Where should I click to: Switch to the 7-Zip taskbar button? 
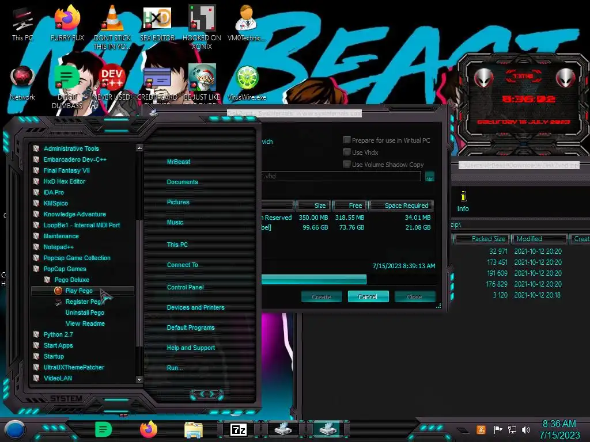coord(239,429)
